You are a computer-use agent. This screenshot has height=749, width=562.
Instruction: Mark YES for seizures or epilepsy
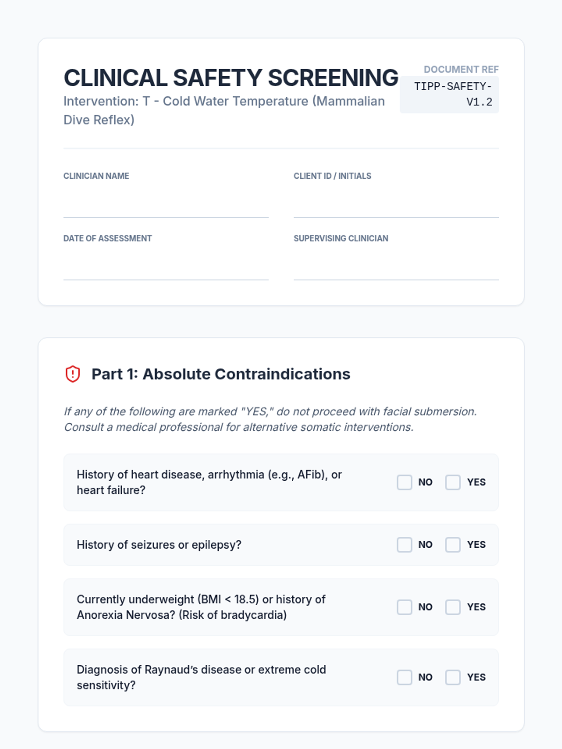453,544
